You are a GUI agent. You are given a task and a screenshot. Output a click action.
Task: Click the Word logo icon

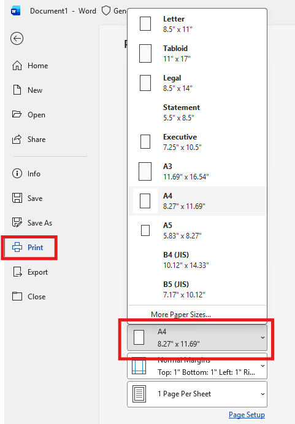[x=16, y=11]
